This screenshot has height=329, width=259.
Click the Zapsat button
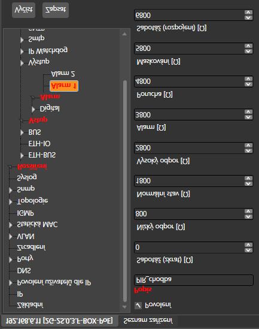(56, 10)
